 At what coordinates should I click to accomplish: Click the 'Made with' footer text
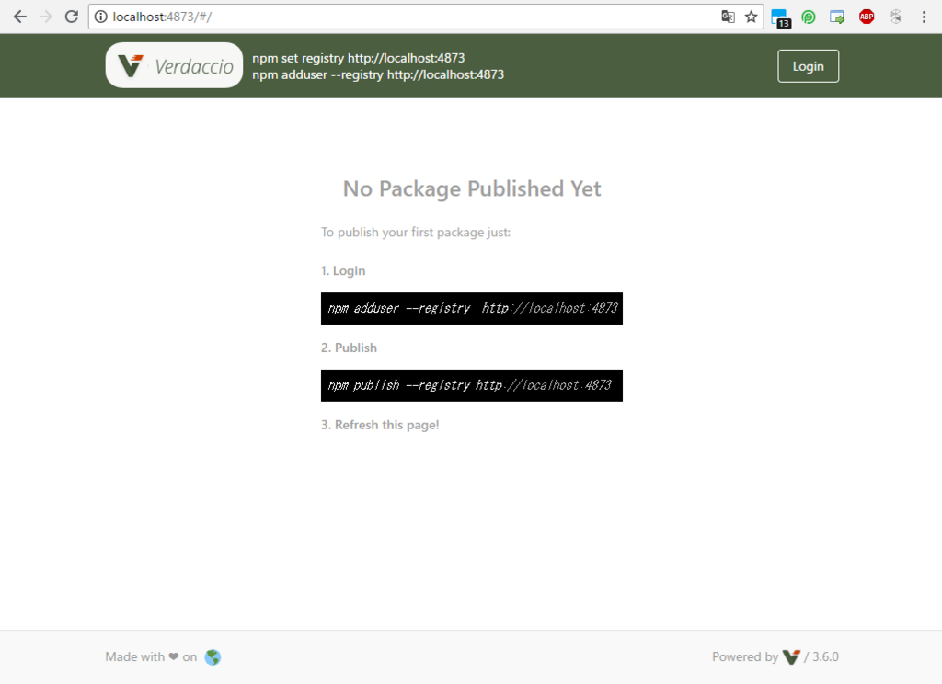click(135, 657)
